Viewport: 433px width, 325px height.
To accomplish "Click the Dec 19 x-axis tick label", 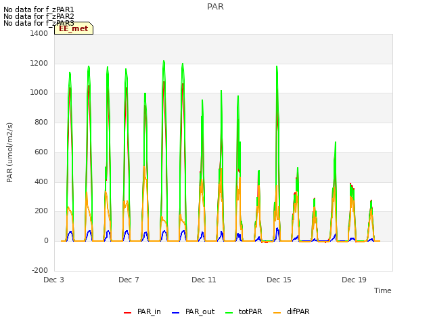I will pos(354,280).
